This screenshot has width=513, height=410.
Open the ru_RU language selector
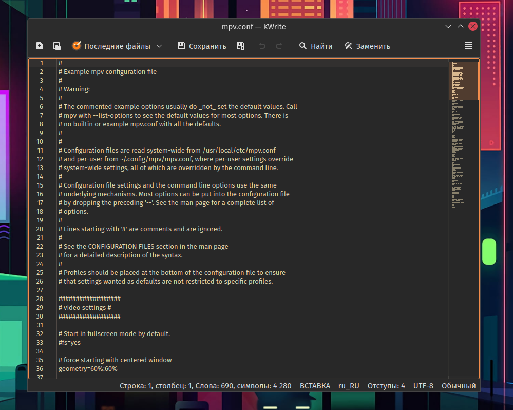[349, 386]
